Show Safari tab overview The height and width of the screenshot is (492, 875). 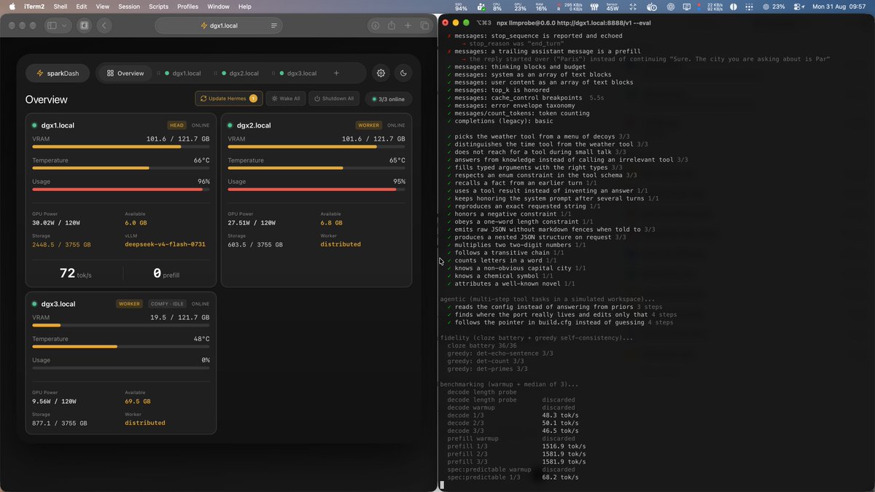click(424, 26)
